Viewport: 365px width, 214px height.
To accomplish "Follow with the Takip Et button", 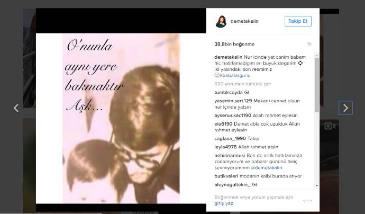I will pyautogui.click(x=298, y=21).
